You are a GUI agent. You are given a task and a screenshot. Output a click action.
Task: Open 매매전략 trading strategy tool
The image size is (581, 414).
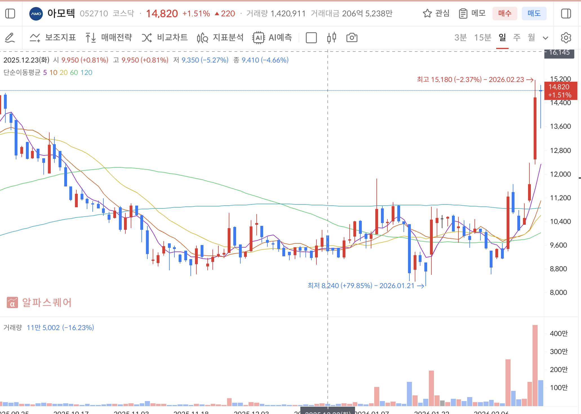pos(108,37)
